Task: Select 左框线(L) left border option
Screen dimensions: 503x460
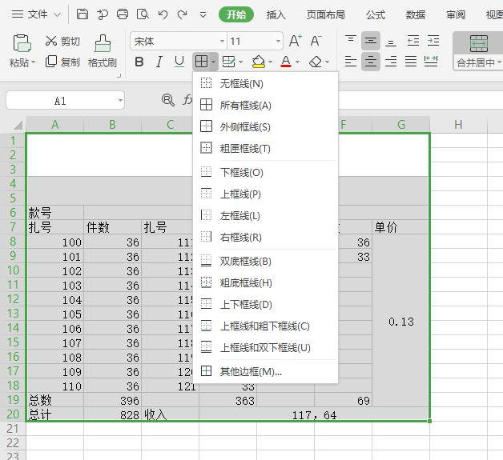Action: coord(266,215)
